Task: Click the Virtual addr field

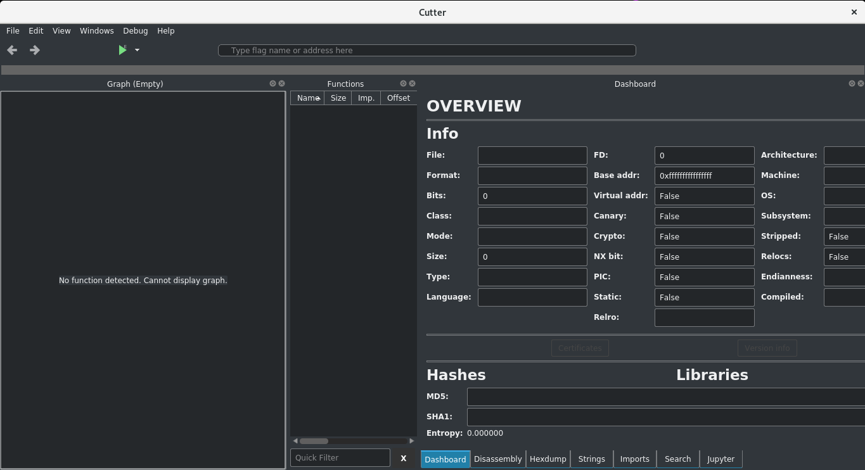Action: [705, 196]
